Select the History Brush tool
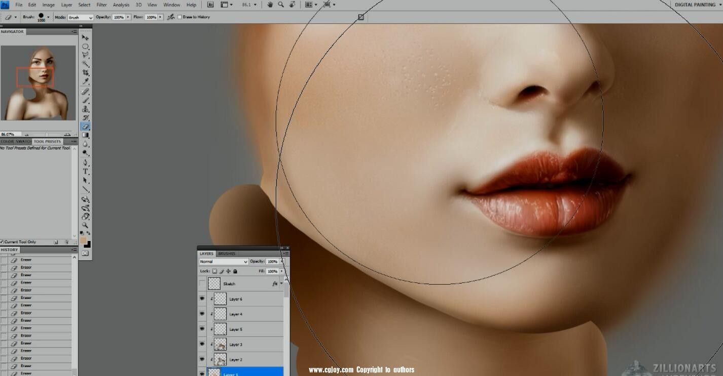 coord(85,117)
